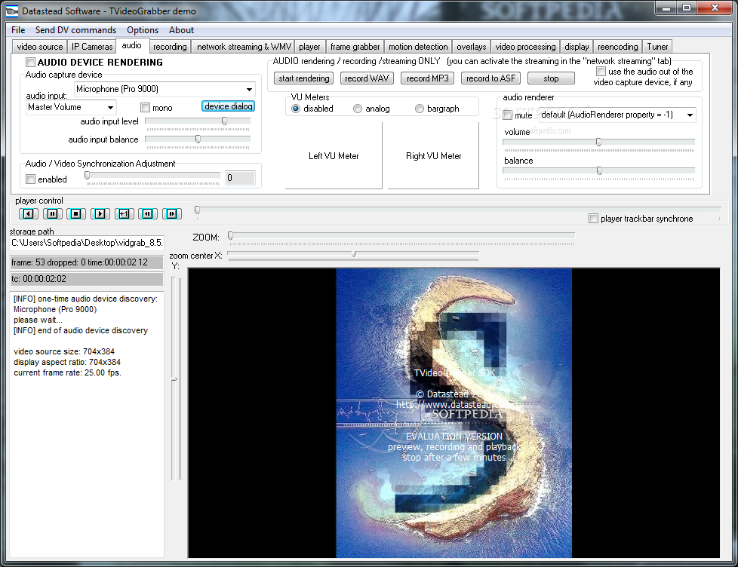738x567 pixels.
Task: Click the stop audio rendering button
Action: 551,78
